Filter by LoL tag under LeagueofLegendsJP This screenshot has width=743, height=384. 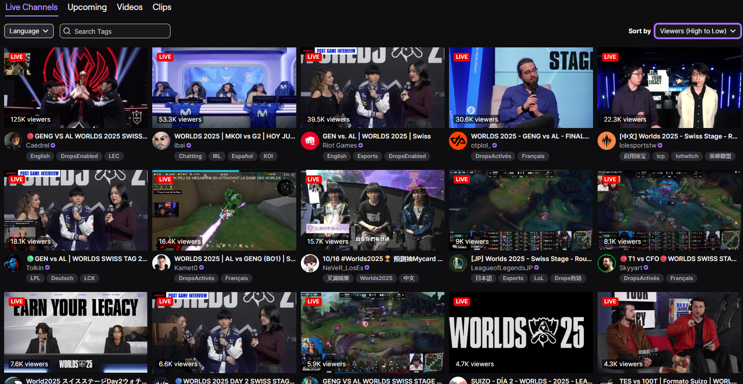(539, 278)
